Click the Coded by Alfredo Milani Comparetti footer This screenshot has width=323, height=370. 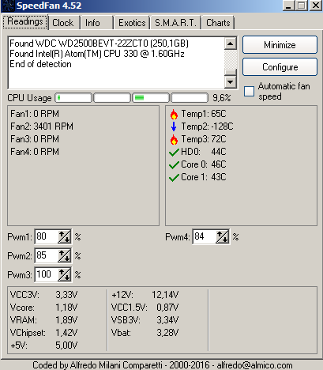click(163, 365)
